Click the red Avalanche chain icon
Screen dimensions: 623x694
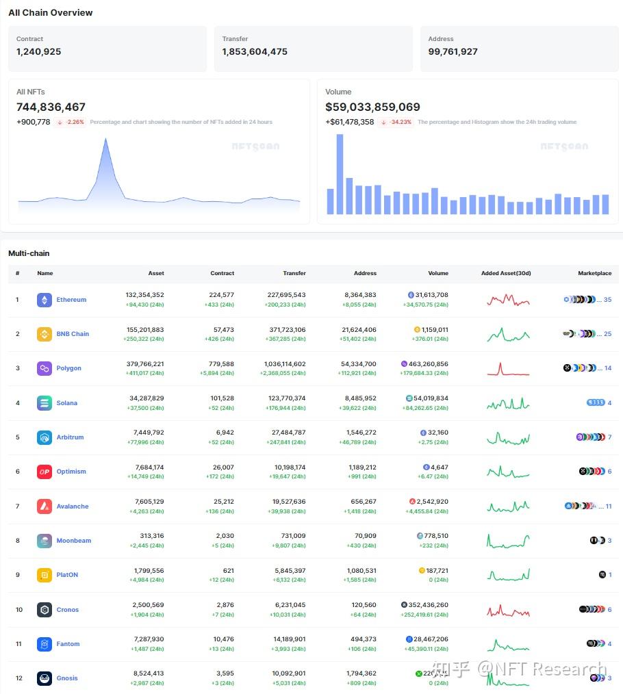pyautogui.click(x=43, y=506)
